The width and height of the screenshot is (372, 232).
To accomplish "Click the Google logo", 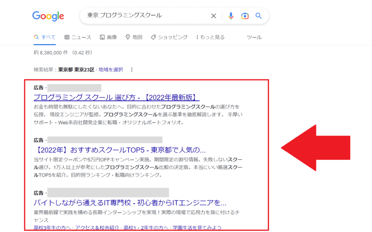I will [x=48, y=16].
